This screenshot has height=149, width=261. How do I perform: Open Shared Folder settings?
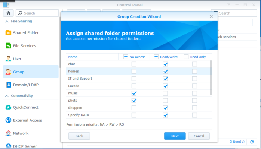(31, 33)
